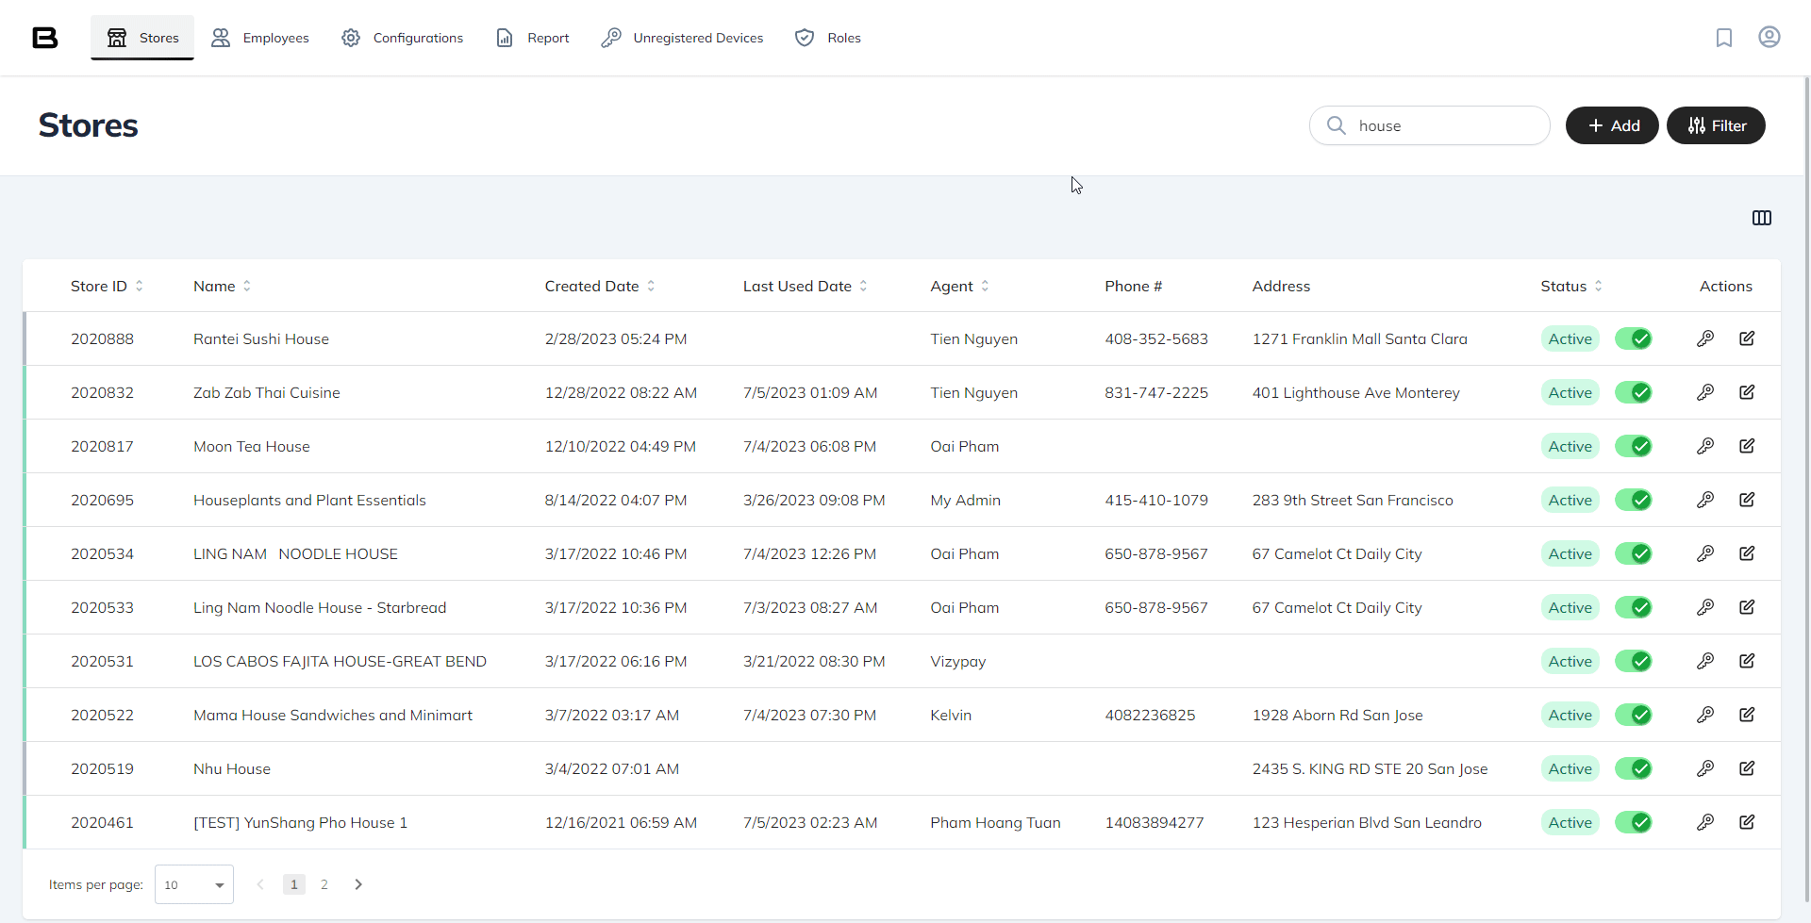
Task: Click the search field containing house
Action: (x=1443, y=125)
